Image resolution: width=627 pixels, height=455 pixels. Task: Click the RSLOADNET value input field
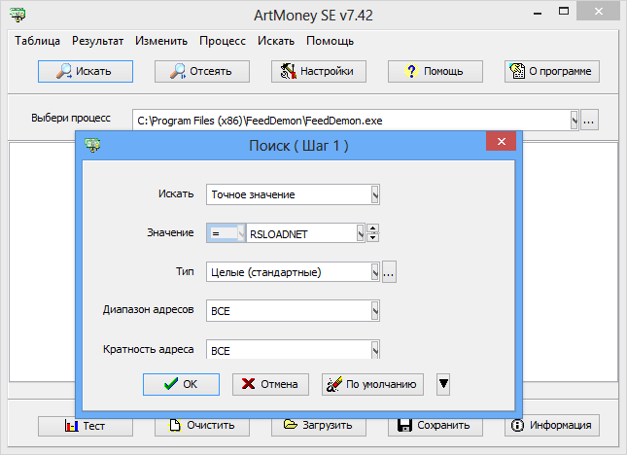tap(302, 233)
